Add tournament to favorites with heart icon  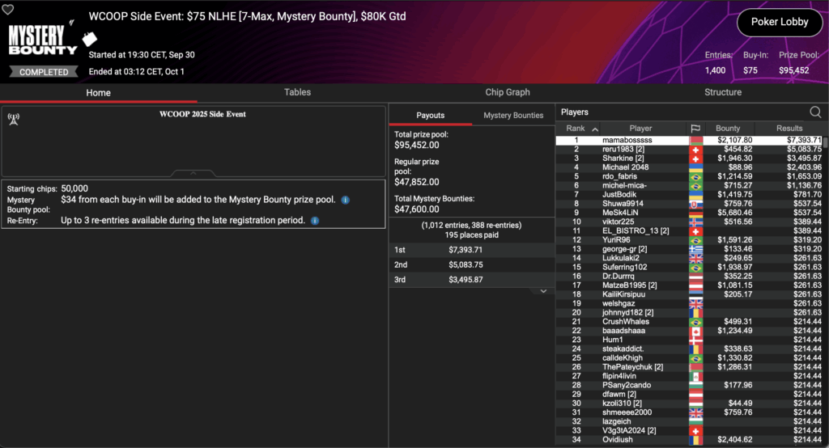click(x=9, y=10)
